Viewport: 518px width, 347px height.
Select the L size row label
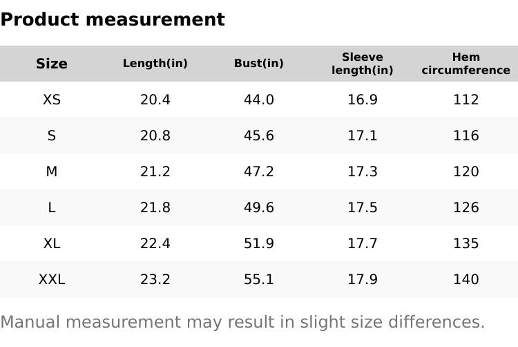[x=52, y=207]
